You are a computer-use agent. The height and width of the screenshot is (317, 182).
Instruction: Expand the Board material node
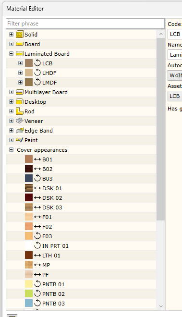click(x=12, y=44)
